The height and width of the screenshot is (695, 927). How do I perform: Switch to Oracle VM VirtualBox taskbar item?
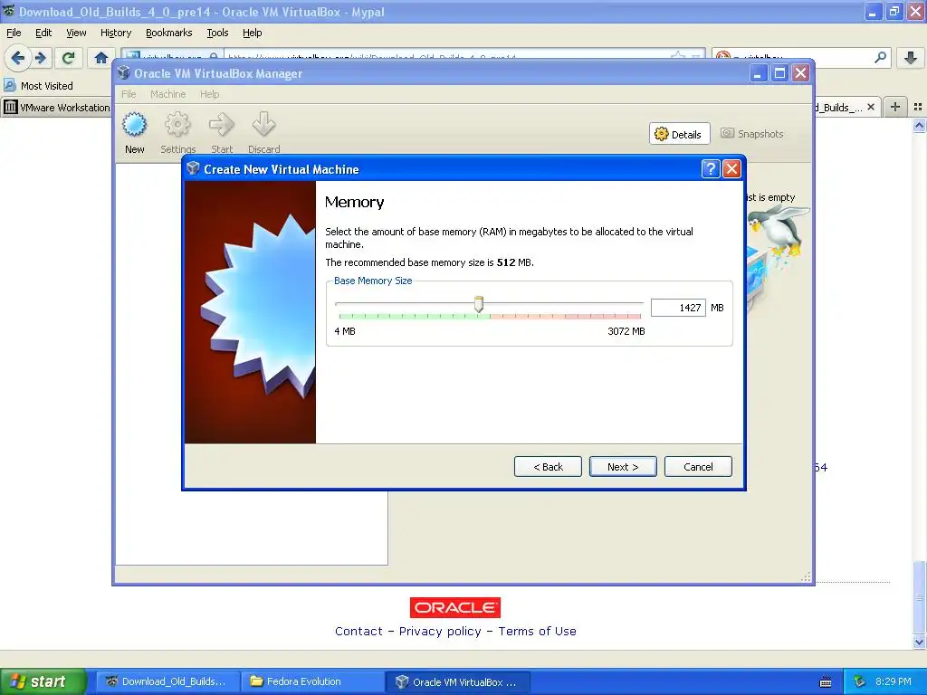pos(457,682)
